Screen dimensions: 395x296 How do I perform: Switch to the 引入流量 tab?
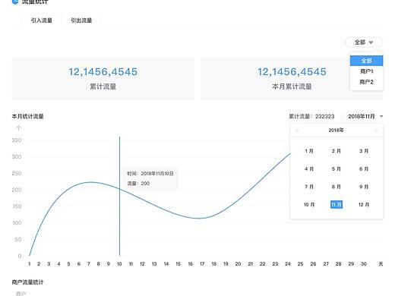point(42,20)
